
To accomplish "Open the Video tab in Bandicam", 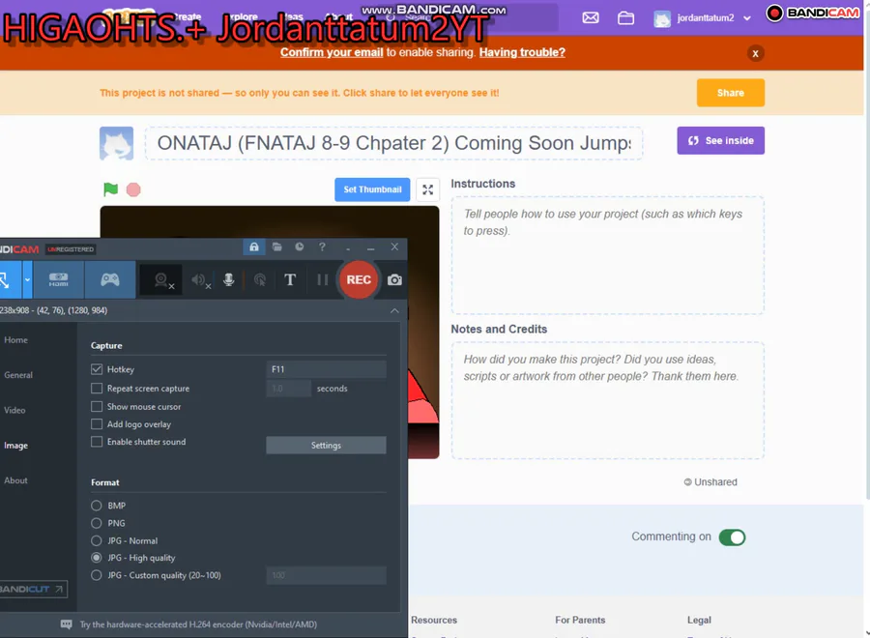I will click(14, 411).
